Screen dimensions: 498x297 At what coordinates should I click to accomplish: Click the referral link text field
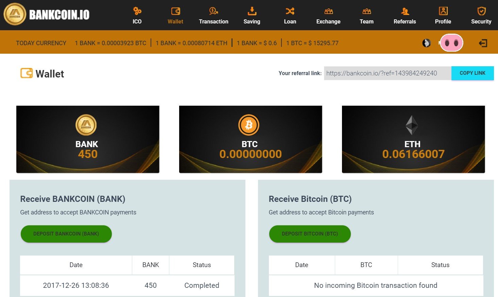click(388, 73)
